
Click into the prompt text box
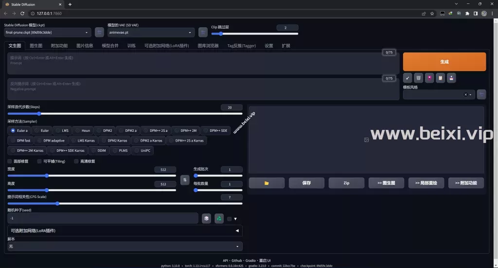point(203,64)
